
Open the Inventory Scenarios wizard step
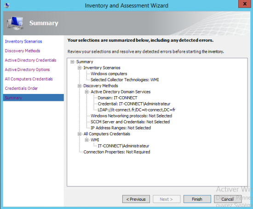[23, 41]
